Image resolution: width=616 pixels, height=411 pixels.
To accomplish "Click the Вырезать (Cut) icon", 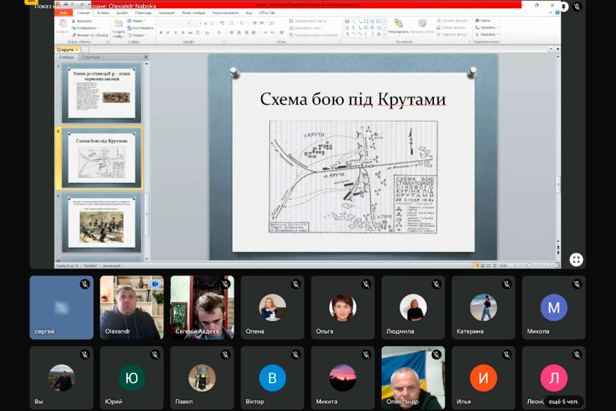I will (73, 21).
